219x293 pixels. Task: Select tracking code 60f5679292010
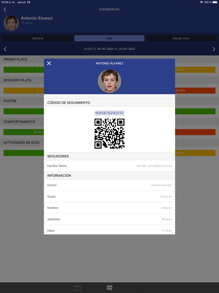click(109, 113)
